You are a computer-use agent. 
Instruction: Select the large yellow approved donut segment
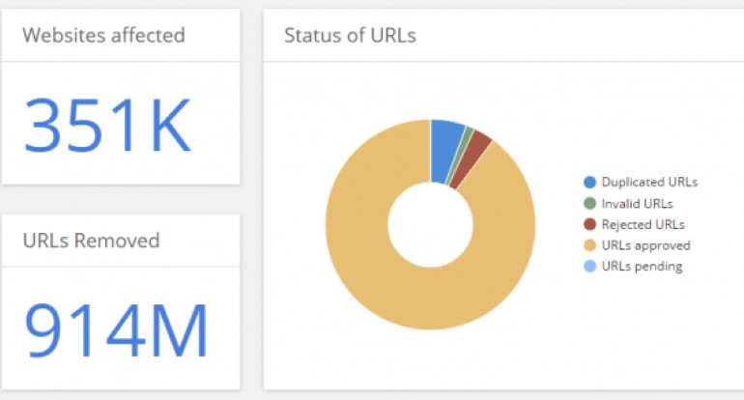click(x=386, y=280)
